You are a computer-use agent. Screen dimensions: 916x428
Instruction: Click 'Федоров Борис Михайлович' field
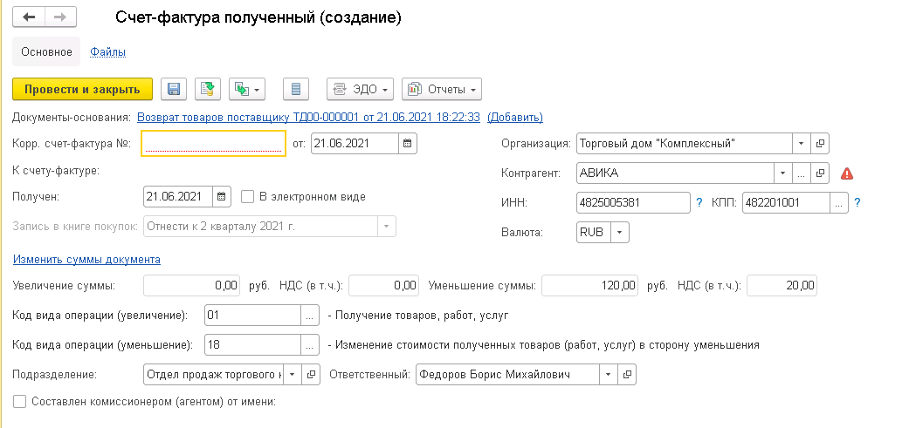point(507,374)
